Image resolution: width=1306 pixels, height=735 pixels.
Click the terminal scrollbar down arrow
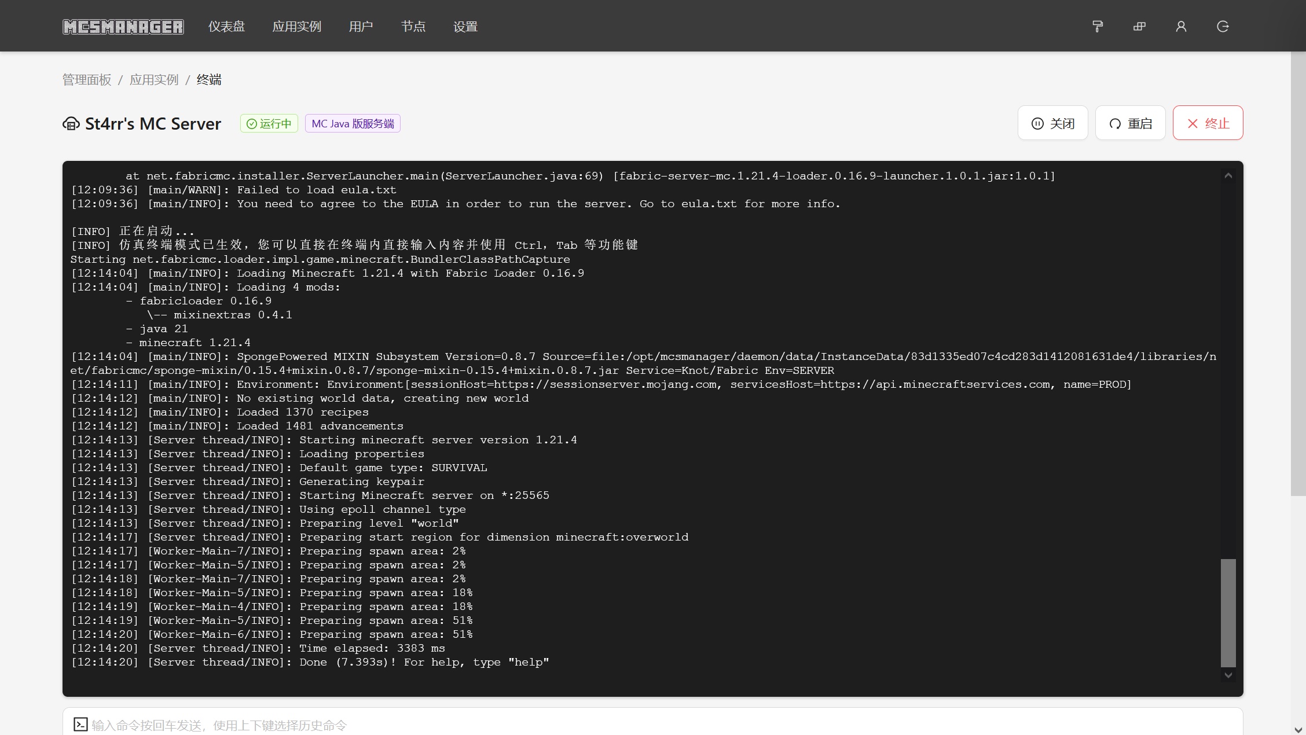1228,675
